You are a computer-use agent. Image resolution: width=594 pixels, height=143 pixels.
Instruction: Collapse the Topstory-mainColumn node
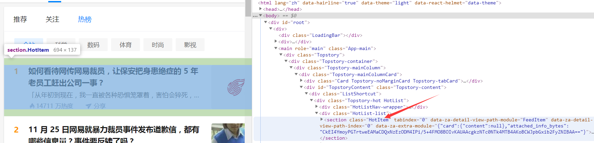click(x=291, y=68)
